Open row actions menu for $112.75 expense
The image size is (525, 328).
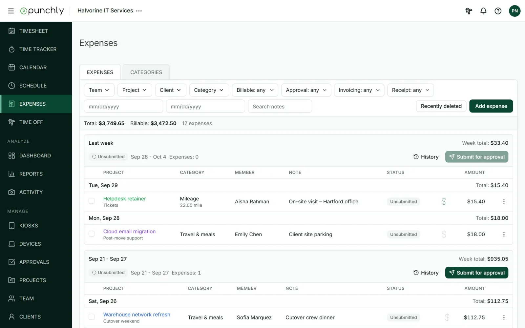tap(504, 317)
